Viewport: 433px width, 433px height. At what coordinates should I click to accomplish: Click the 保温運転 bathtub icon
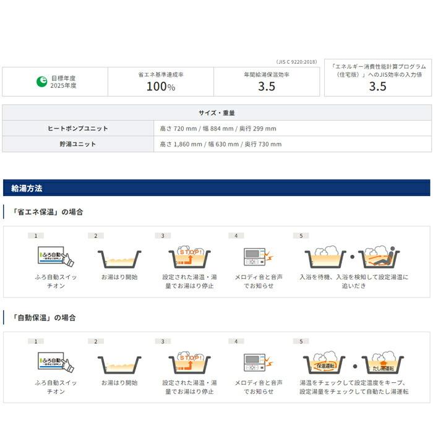tap(324, 362)
